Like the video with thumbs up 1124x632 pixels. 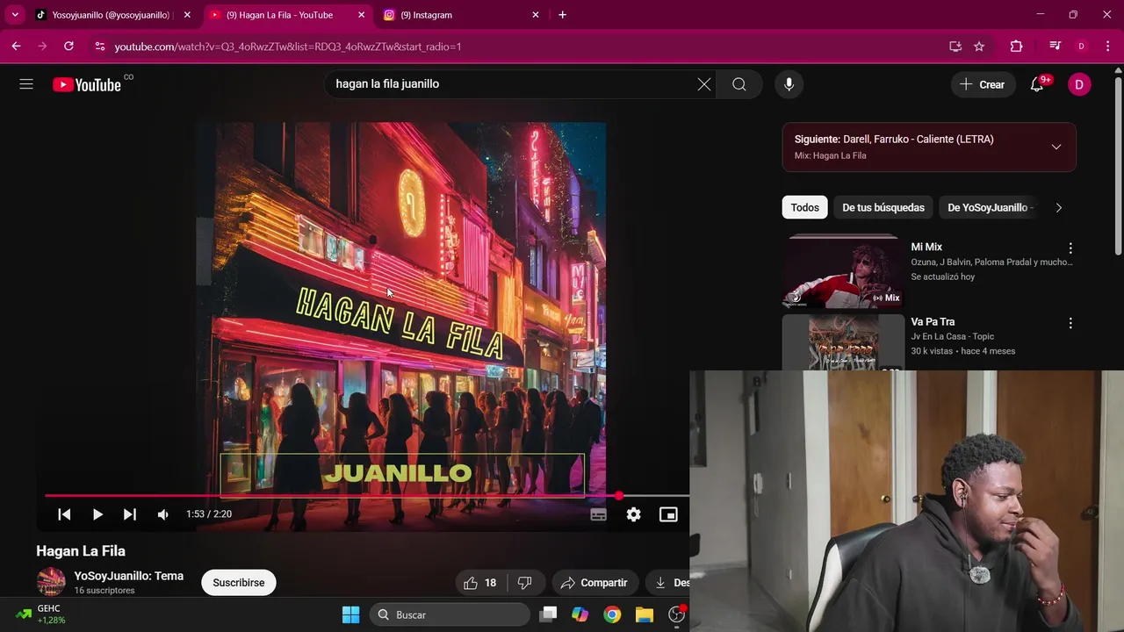pos(480,583)
